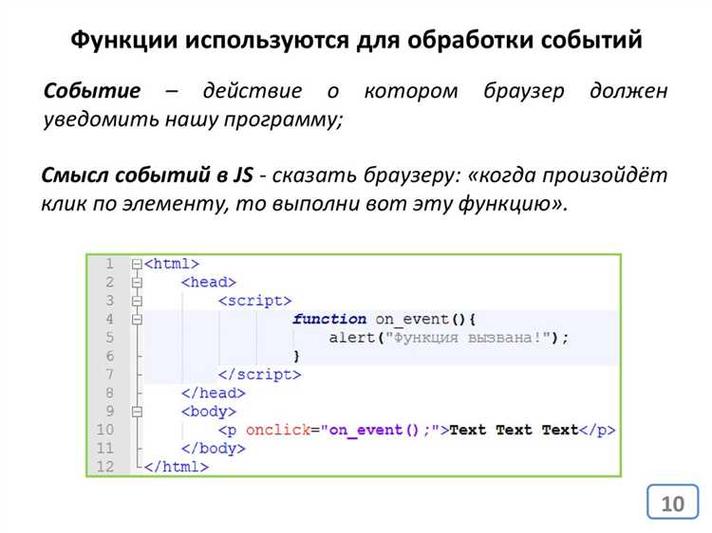Click line number 5 in the gutter
The image size is (712, 533).
(x=109, y=338)
